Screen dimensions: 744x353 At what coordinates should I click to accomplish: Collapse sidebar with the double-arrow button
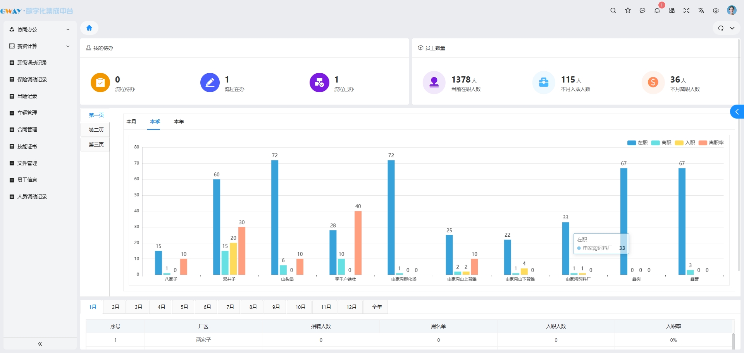coord(40,344)
